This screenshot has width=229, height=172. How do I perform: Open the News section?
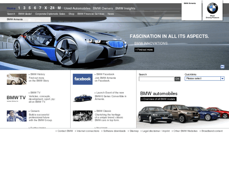point(111,14)
